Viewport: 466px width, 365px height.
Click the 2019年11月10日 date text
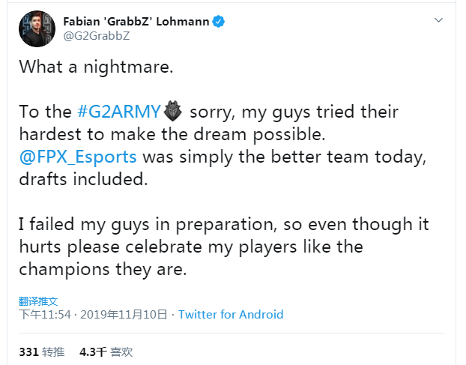point(124,315)
